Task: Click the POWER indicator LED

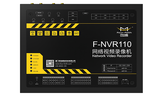Action: tap(31, 55)
